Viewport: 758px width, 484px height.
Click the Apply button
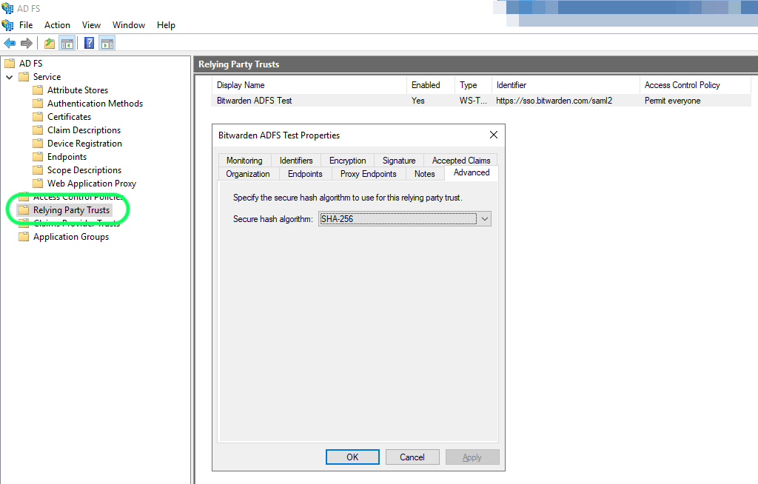coord(472,457)
